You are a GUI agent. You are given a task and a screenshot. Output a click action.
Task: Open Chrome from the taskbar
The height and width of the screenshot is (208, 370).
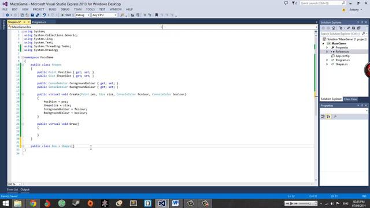33,203
